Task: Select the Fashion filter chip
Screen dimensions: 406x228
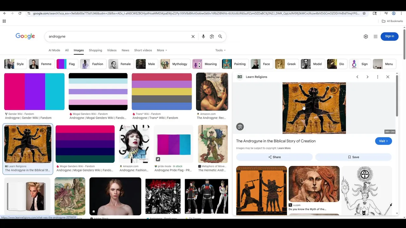Action: [x=93, y=64]
